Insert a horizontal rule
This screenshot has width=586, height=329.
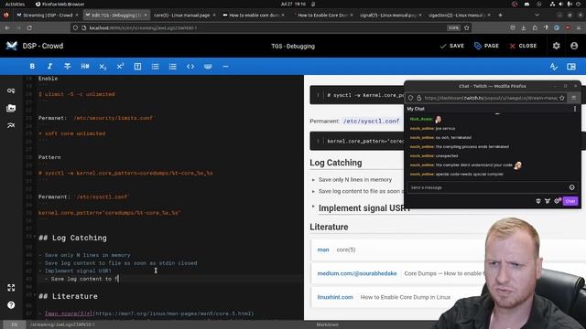point(225,67)
